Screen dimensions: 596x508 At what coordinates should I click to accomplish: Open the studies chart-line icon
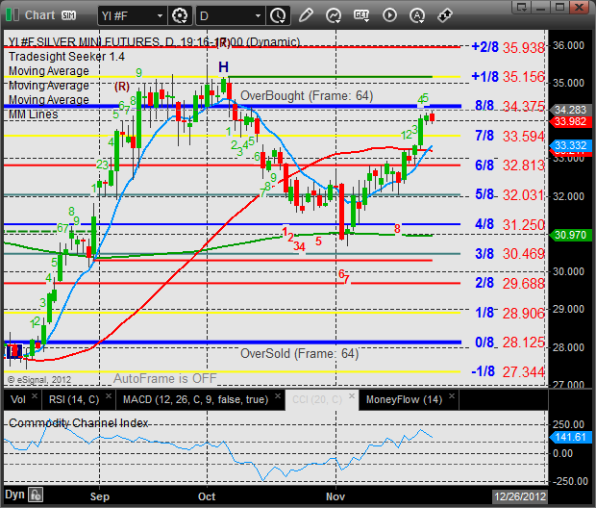click(334, 15)
